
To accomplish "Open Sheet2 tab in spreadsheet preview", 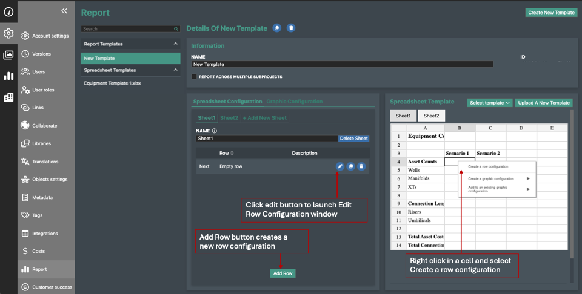I will pos(431,116).
